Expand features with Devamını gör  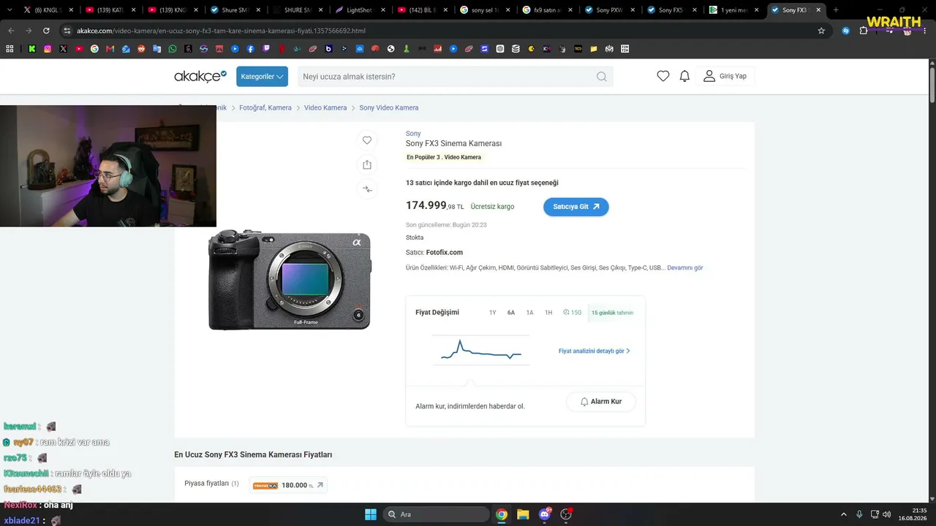[685, 268]
